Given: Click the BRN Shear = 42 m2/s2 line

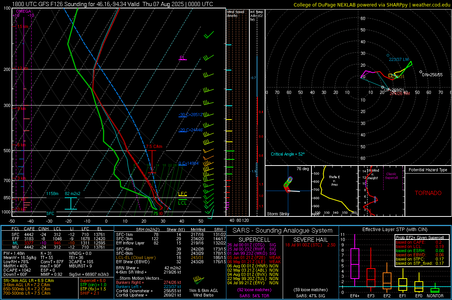Looking at the screenshot, I should click(x=149, y=268).
